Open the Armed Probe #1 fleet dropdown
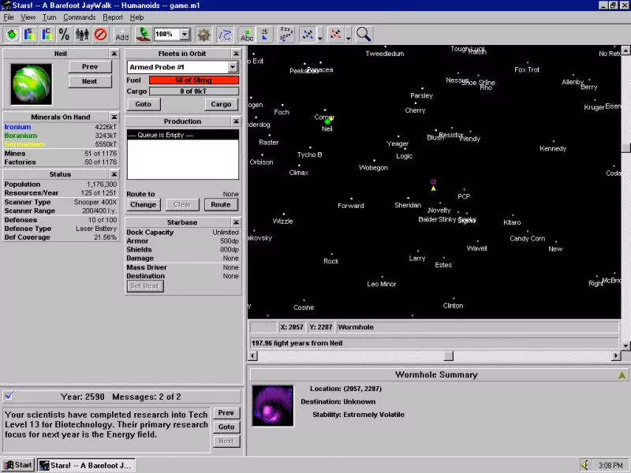The width and height of the screenshot is (631, 473). pyautogui.click(x=233, y=68)
